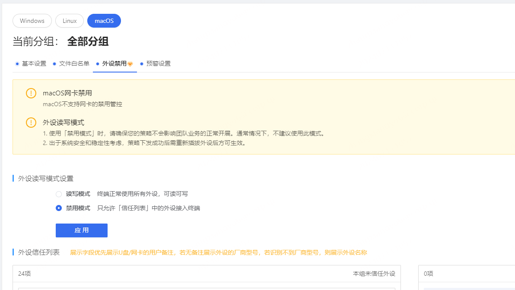Switch to the Linux platform button

click(x=70, y=21)
